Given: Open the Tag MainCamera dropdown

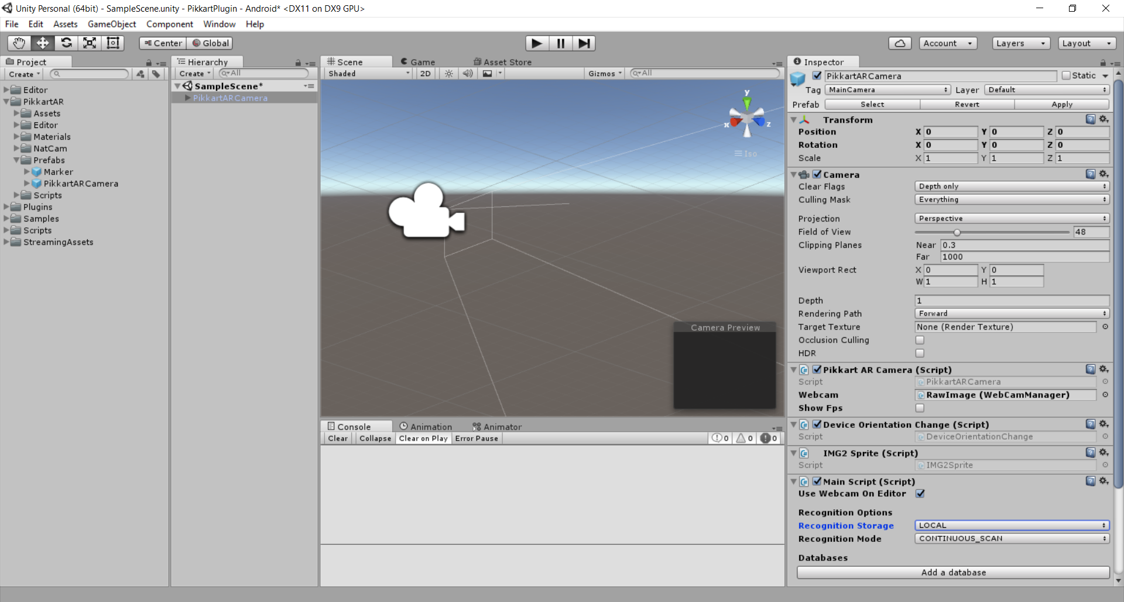Looking at the screenshot, I should click(x=887, y=90).
